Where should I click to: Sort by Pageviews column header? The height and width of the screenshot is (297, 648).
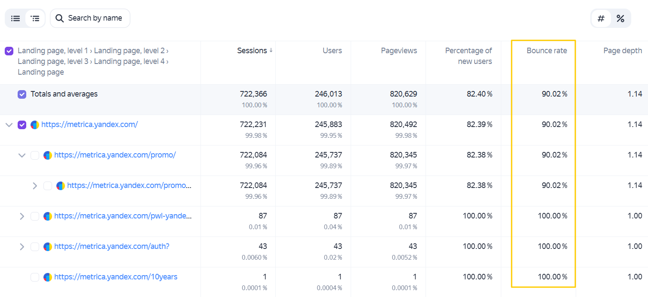click(x=399, y=51)
